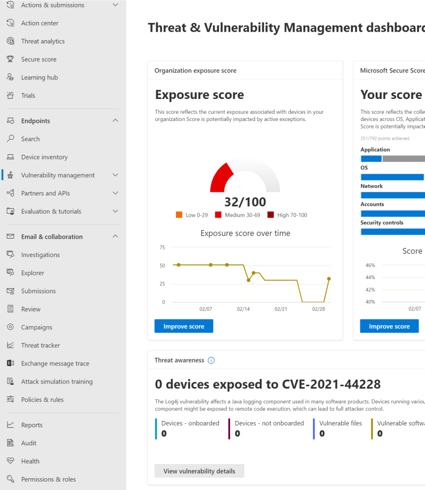Expand the Vulnerability management section
Image resolution: width=425 pixels, height=490 pixels.
coord(115,175)
